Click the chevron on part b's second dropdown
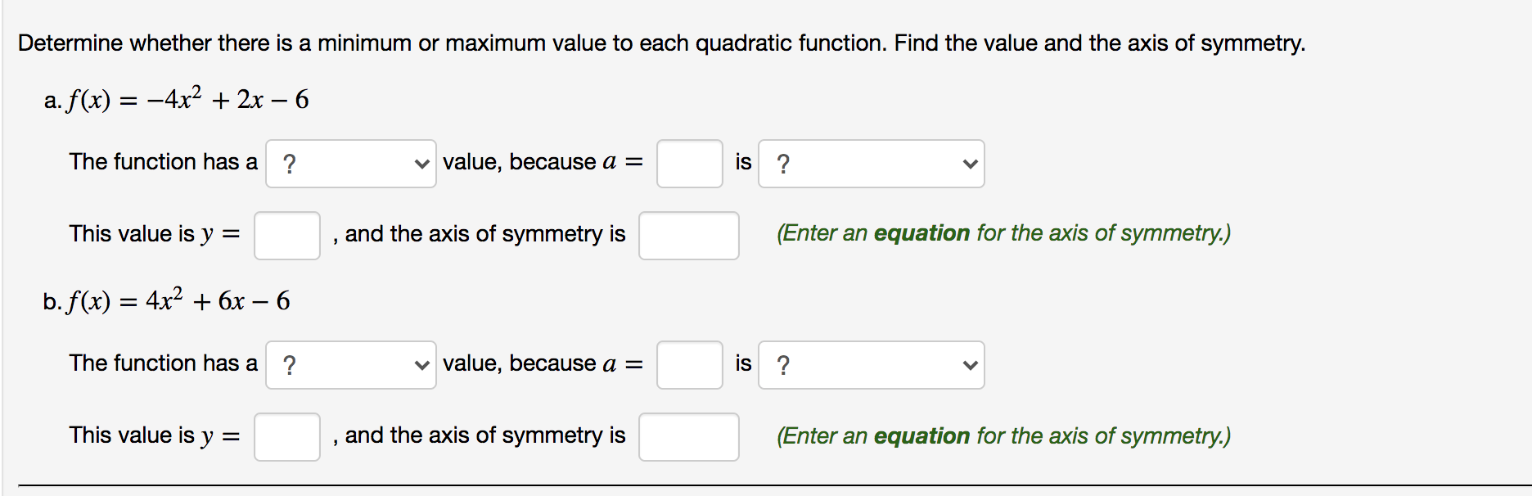Viewport: 1532px width, 496px height. [x=971, y=364]
